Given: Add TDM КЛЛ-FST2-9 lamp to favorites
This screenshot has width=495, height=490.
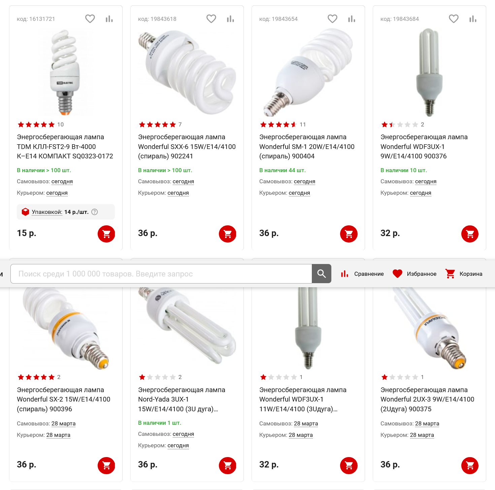Looking at the screenshot, I should [x=90, y=19].
